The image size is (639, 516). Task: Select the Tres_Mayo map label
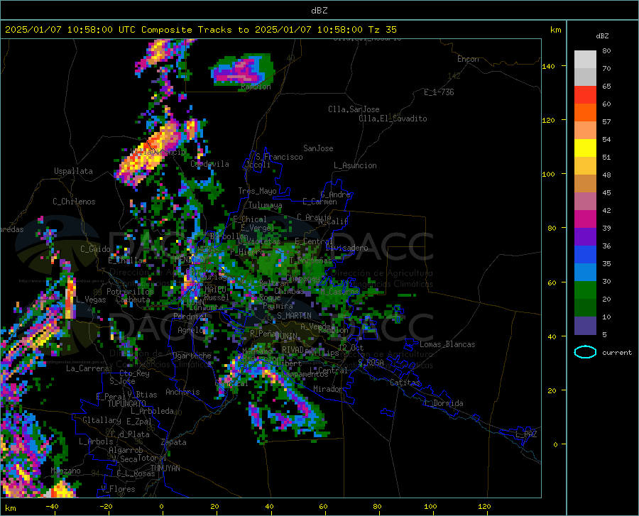pyautogui.click(x=257, y=191)
